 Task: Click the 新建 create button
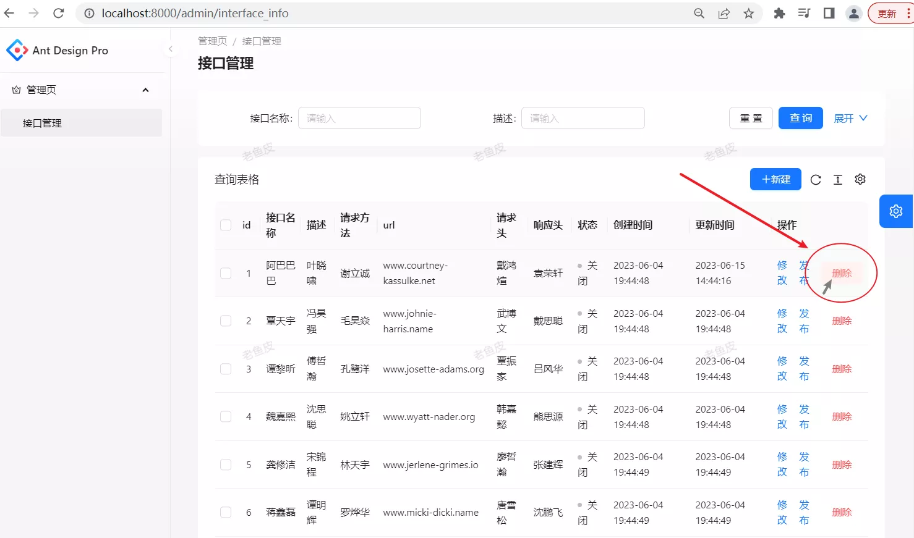point(775,179)
